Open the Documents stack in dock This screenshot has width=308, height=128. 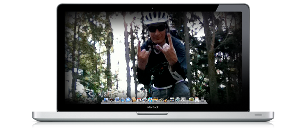[x=197, y=99]
